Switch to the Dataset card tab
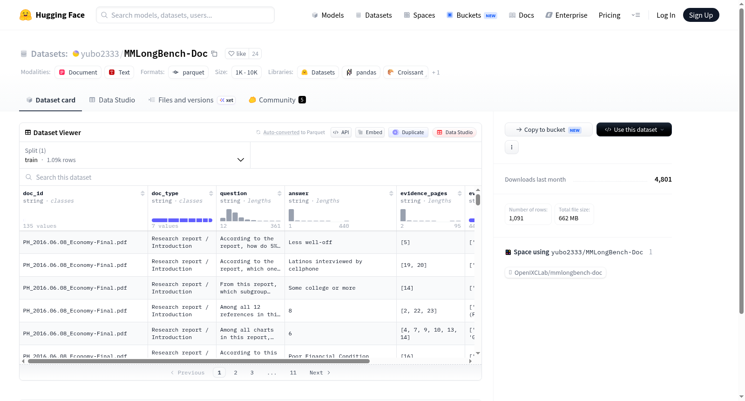This screenshot has width=745, height=401. [x=50, y=100]
